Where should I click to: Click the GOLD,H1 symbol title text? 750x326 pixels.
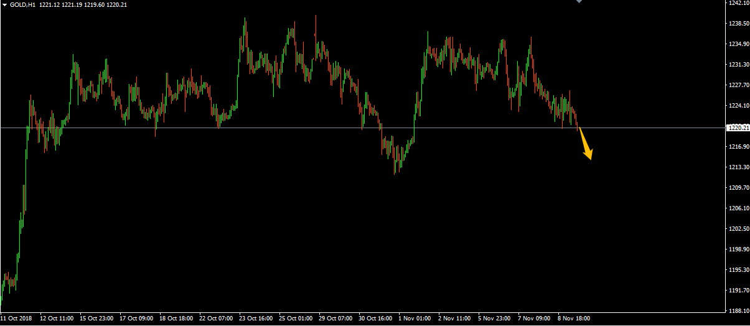pos(22,4)
